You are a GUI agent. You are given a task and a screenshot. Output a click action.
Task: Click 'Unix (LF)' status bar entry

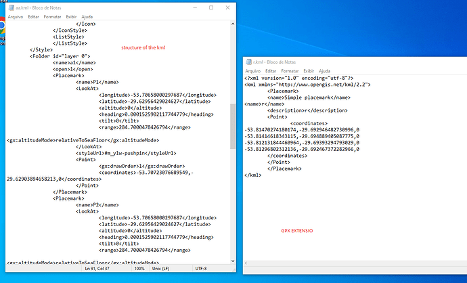[161, 269]
